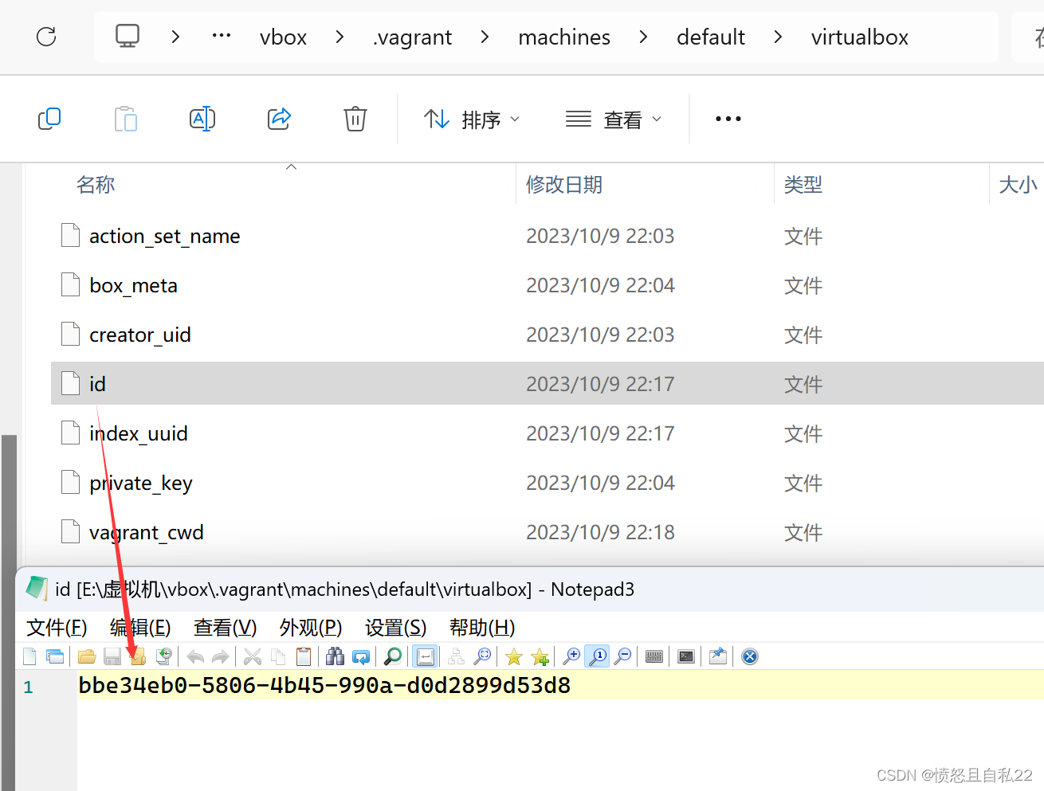Click the Cut scissors icon in Notepad3
The width and height of the screenshot is (1044, 791).
click(x=252, y=656)
